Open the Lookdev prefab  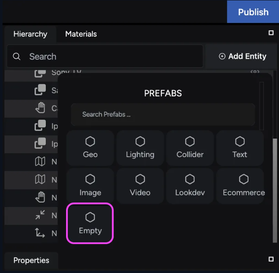point(190,186)
